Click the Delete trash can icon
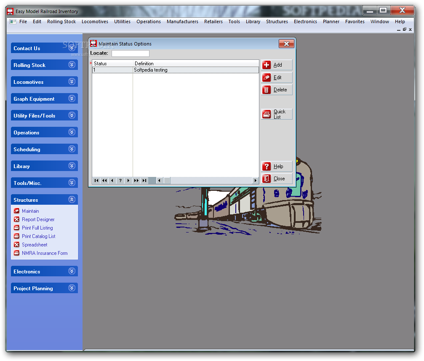Image resolution: width=424 pixels, height=361 pixels. 267,90
